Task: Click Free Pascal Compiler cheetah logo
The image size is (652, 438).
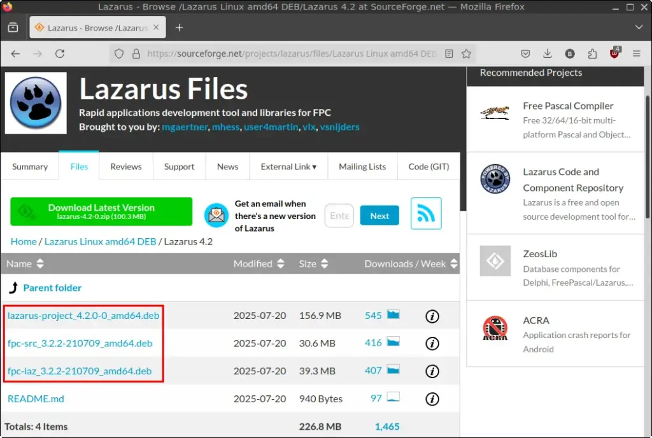Action: (495, 112)
